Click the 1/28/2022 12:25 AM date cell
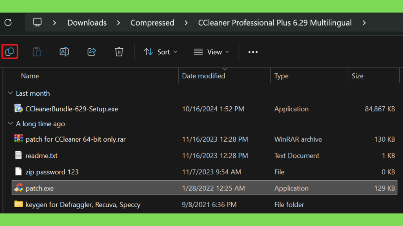 pos(213,188)
